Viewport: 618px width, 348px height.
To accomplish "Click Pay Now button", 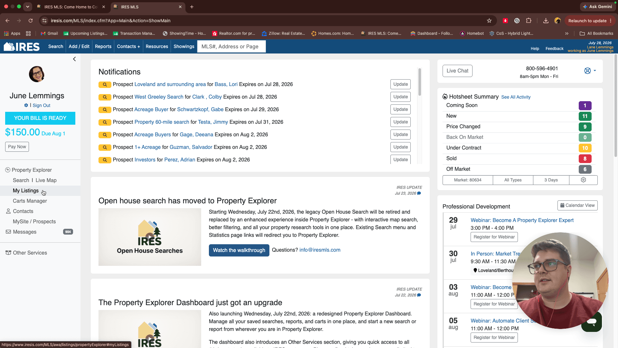I will coord(17,147).
